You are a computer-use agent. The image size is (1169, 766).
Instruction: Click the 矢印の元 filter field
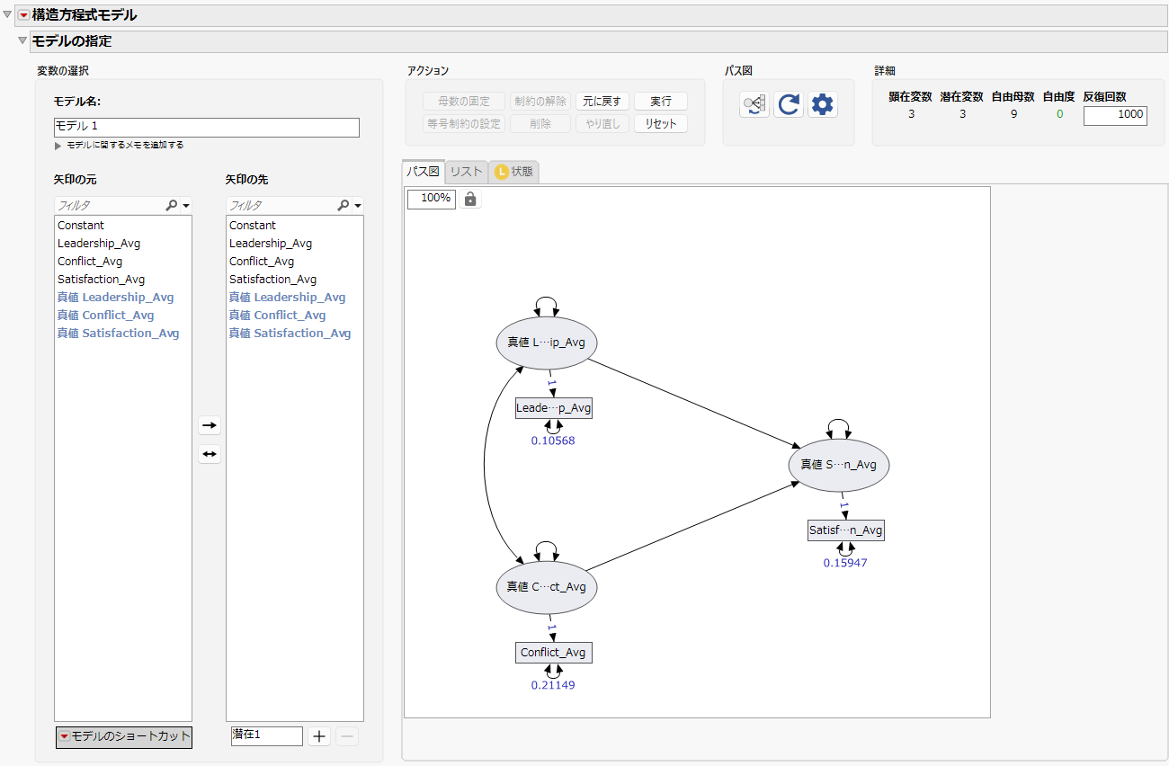point(110,206)
